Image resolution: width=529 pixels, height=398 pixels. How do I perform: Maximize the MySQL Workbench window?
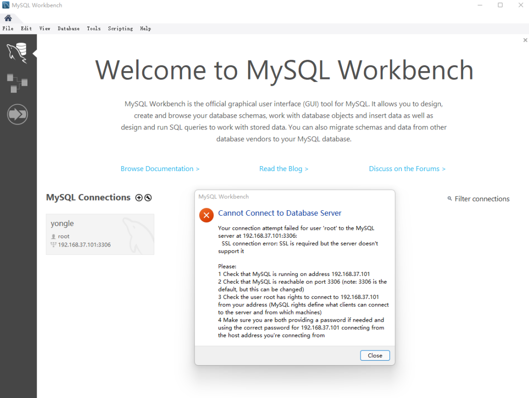pyautogui.click(x=500, y=5)
